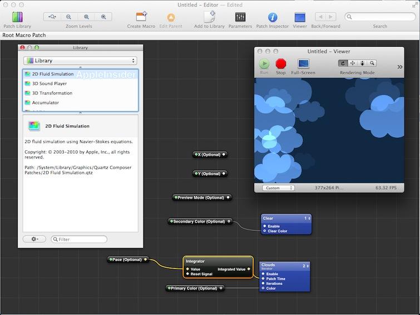Open the gear action menu in Library
This screenshot has width=420, height=315.
[x=34, y=239]
